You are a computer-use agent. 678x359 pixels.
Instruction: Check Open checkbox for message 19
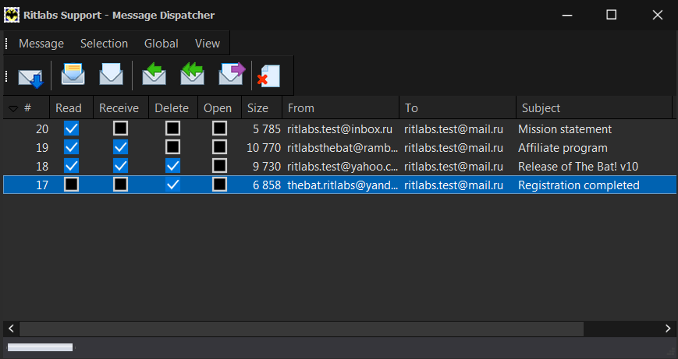tap(220, 147)
